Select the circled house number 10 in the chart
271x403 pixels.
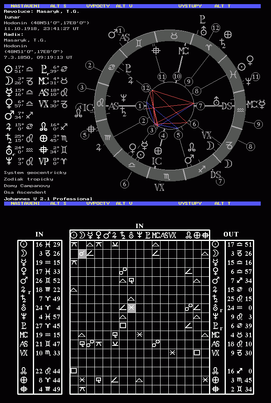177,76
